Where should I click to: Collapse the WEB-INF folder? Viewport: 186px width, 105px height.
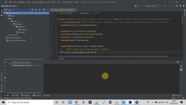14,27
